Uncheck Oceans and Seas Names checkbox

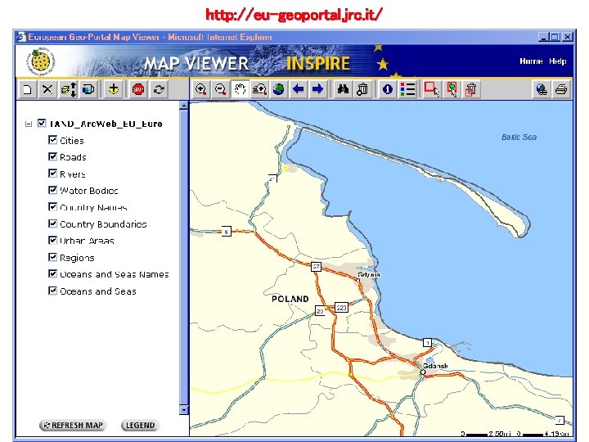tap(52, 273)
